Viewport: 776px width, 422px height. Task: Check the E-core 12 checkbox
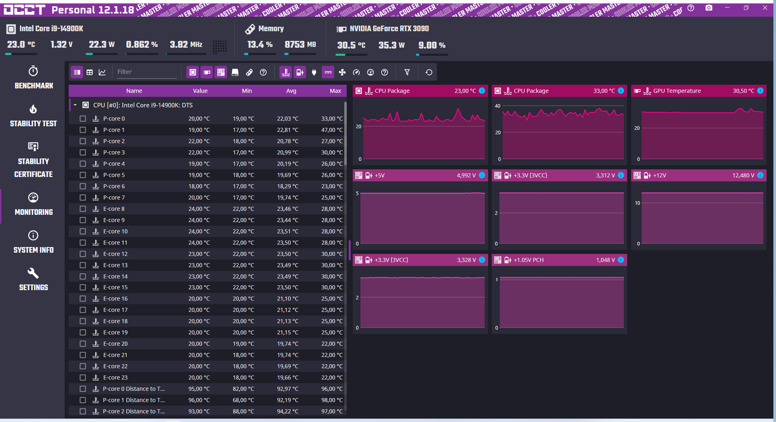[83, 254]
